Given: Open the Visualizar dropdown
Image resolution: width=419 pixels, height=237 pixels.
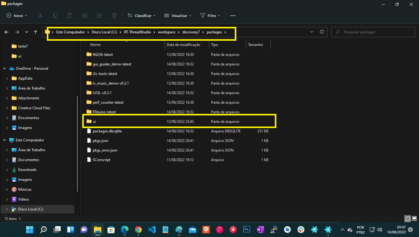Looking at the screenshot, I should tap(178, 15).
